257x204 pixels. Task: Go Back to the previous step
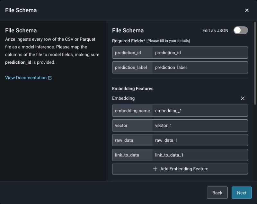(x=217, y=193)
